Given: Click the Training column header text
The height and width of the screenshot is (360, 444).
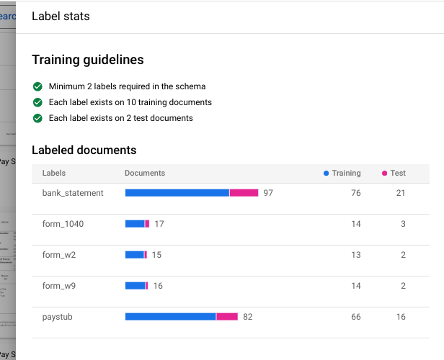Looking at the screenshot, I should pyautogui.click(x=346, y=174).
